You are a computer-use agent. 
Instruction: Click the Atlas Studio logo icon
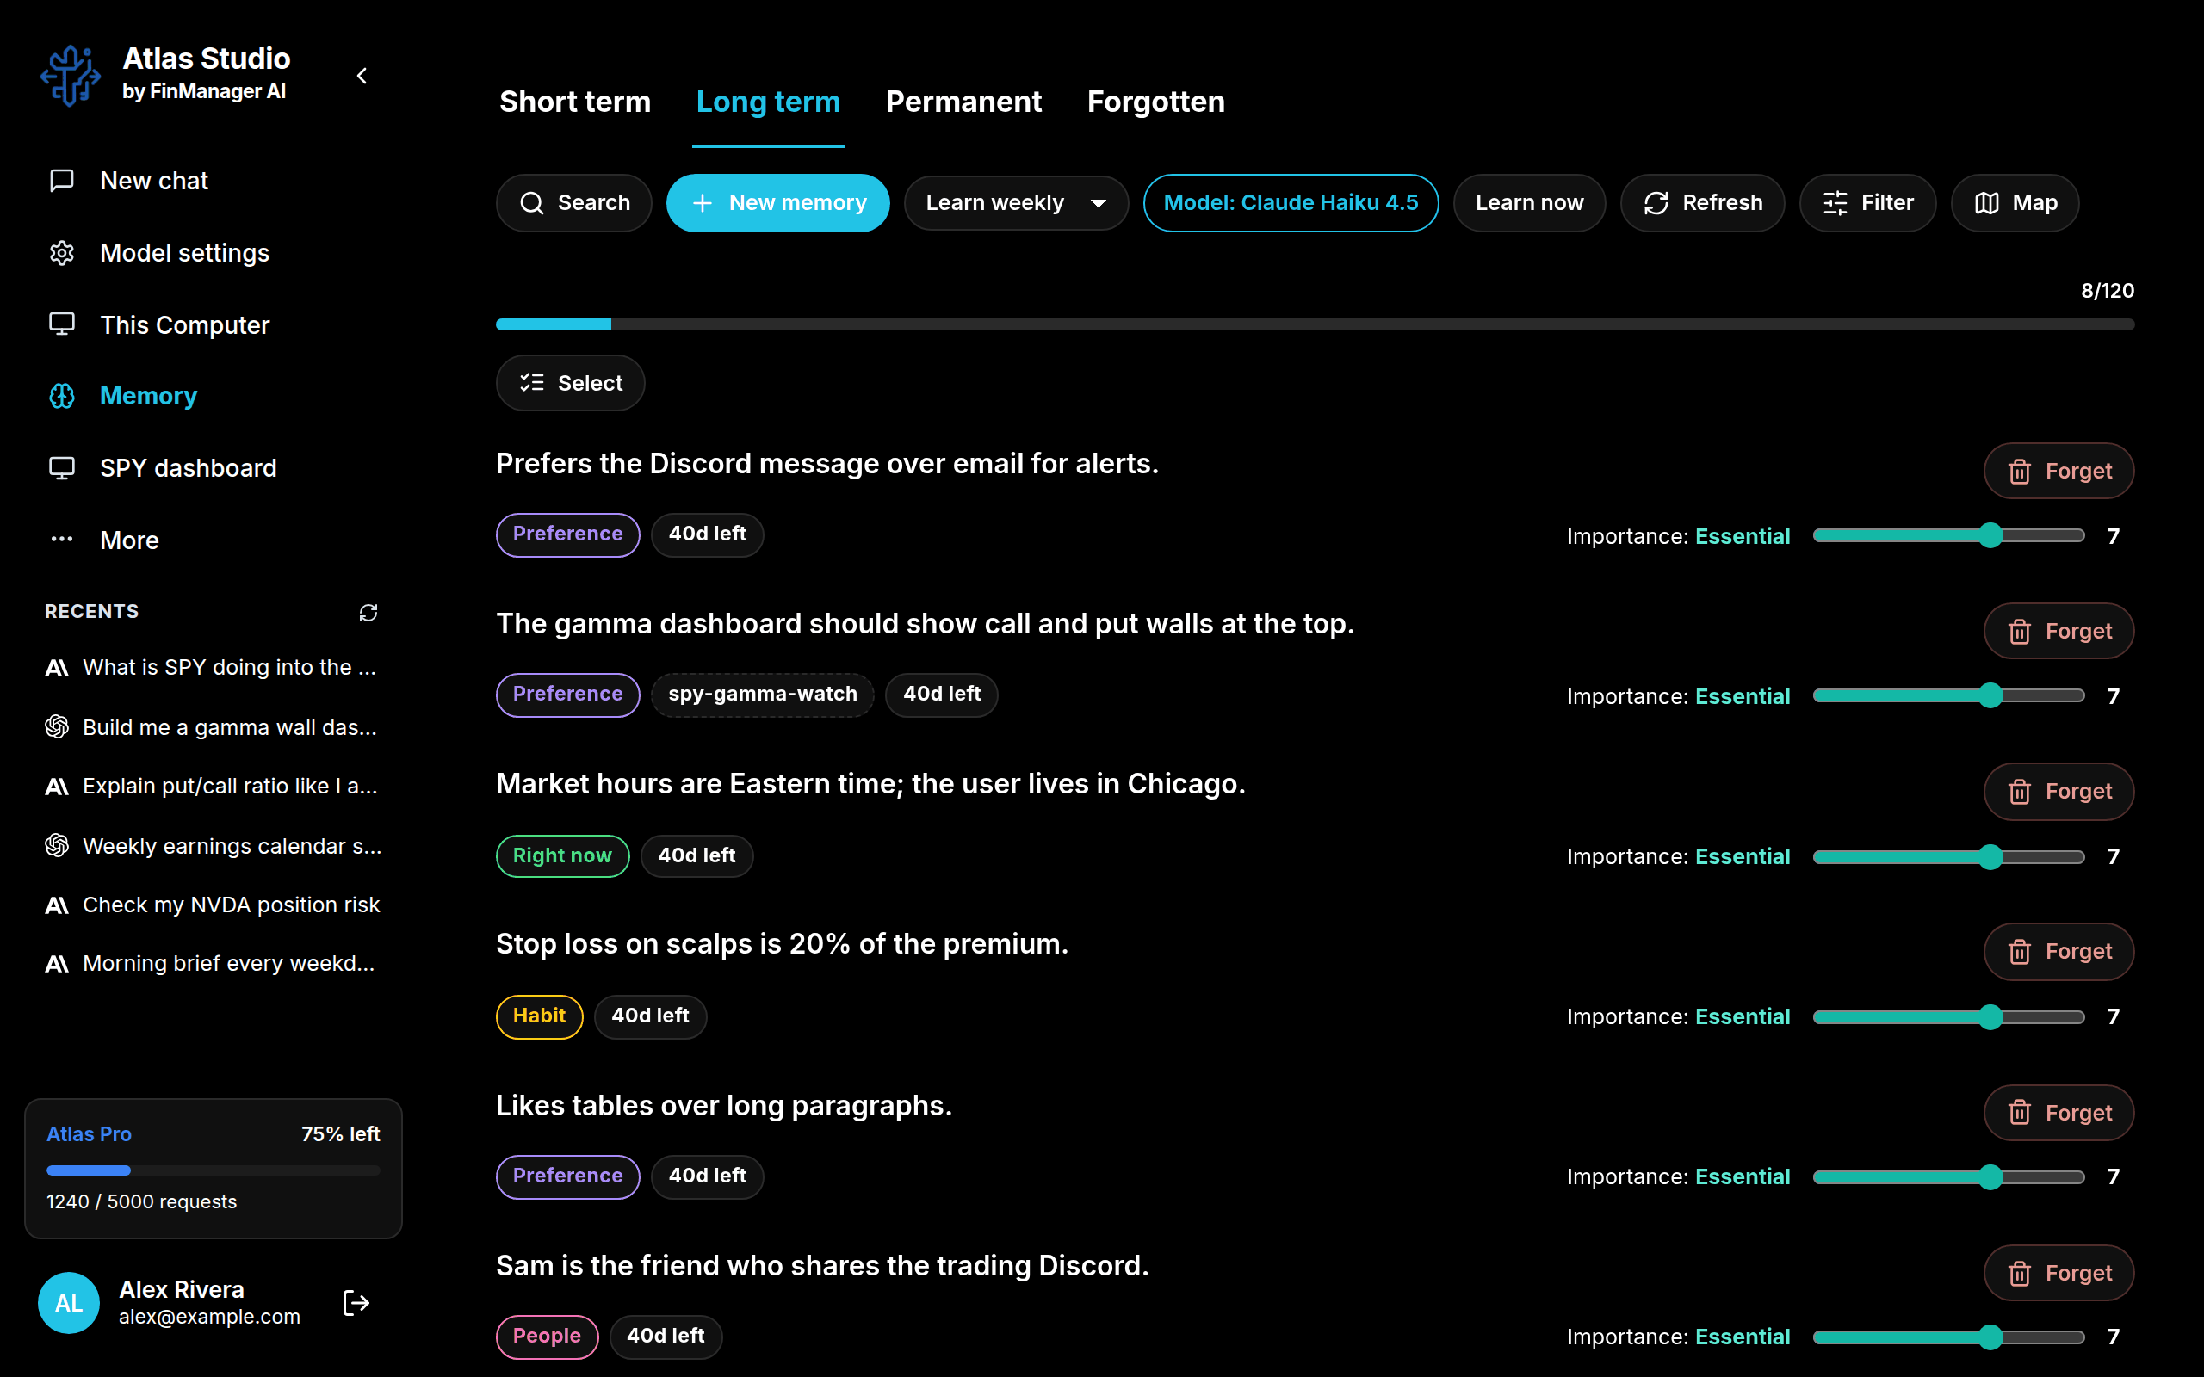tap(70, 76)
